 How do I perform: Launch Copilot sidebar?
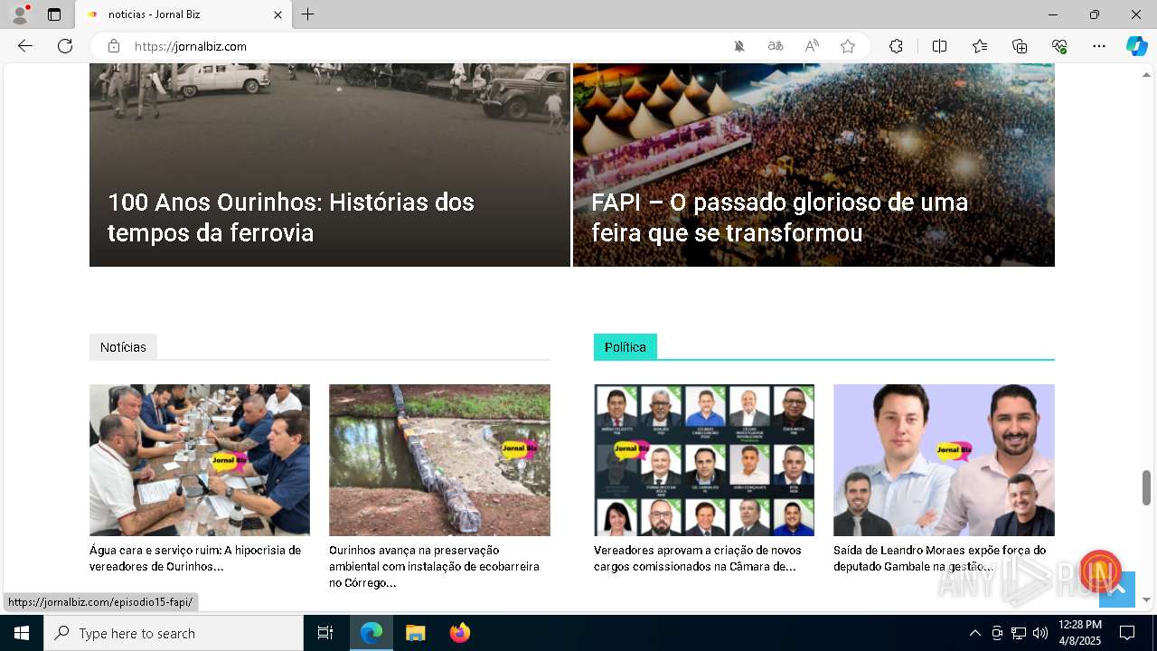coord(1136,46)
